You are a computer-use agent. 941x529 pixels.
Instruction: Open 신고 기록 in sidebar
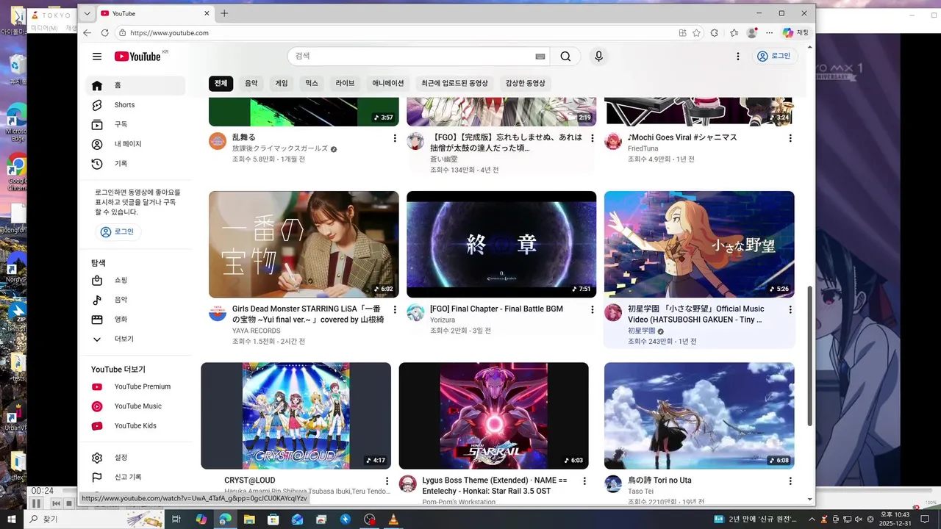tap(135, 478)
